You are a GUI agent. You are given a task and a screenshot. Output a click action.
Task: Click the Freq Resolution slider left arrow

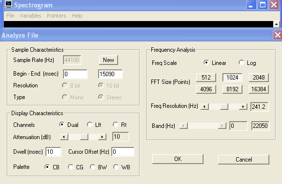click(204, 106)
